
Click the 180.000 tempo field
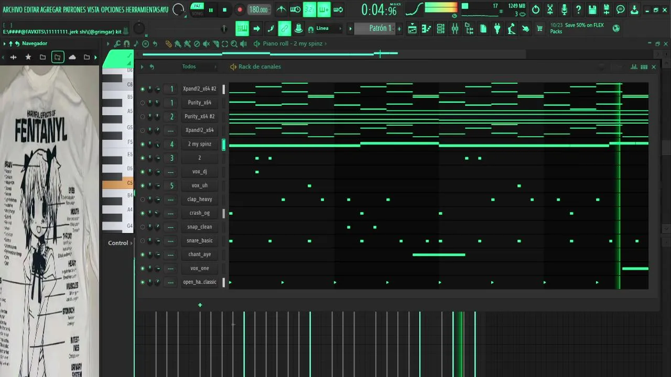point(258,9)
